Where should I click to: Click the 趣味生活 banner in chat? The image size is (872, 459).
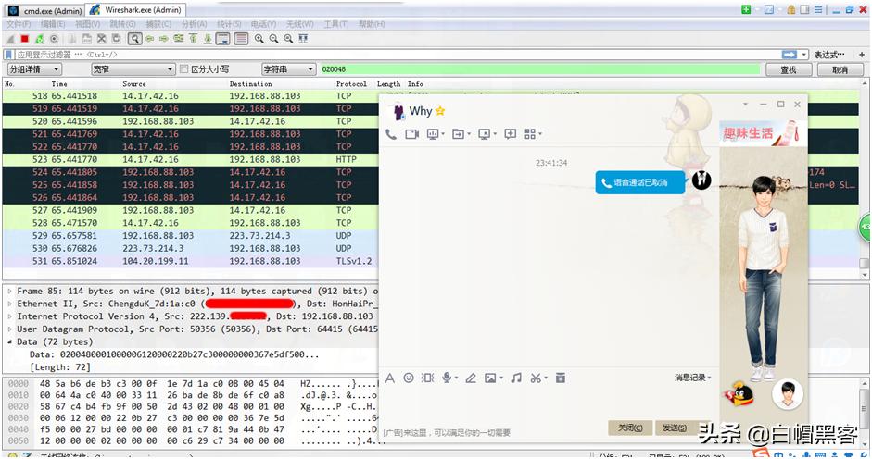pyautogui.click(x=763, y=133)
